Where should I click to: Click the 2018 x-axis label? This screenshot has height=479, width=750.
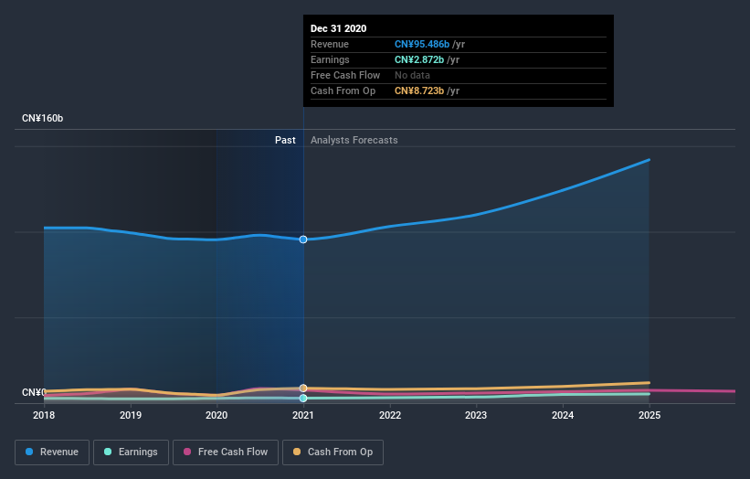(x=44, y=415)
